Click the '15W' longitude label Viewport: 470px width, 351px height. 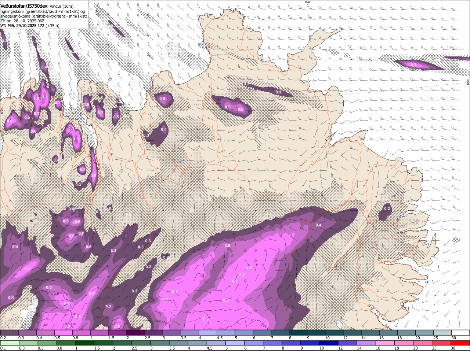[x=307, y=2]
